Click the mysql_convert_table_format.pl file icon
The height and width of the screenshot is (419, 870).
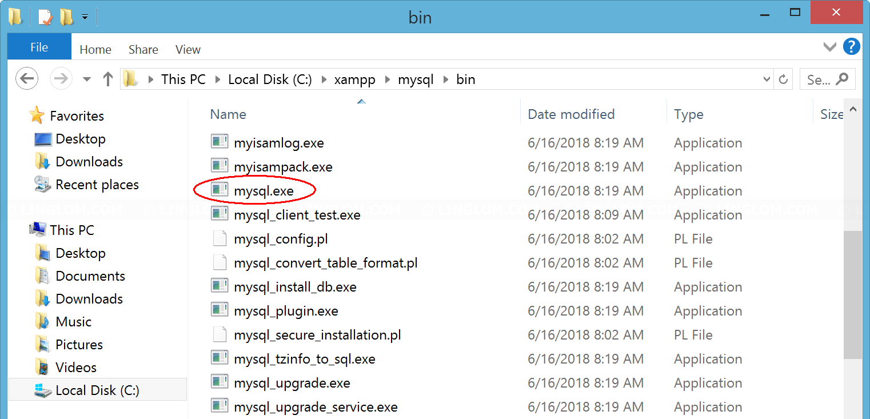(x=220, y=262)
